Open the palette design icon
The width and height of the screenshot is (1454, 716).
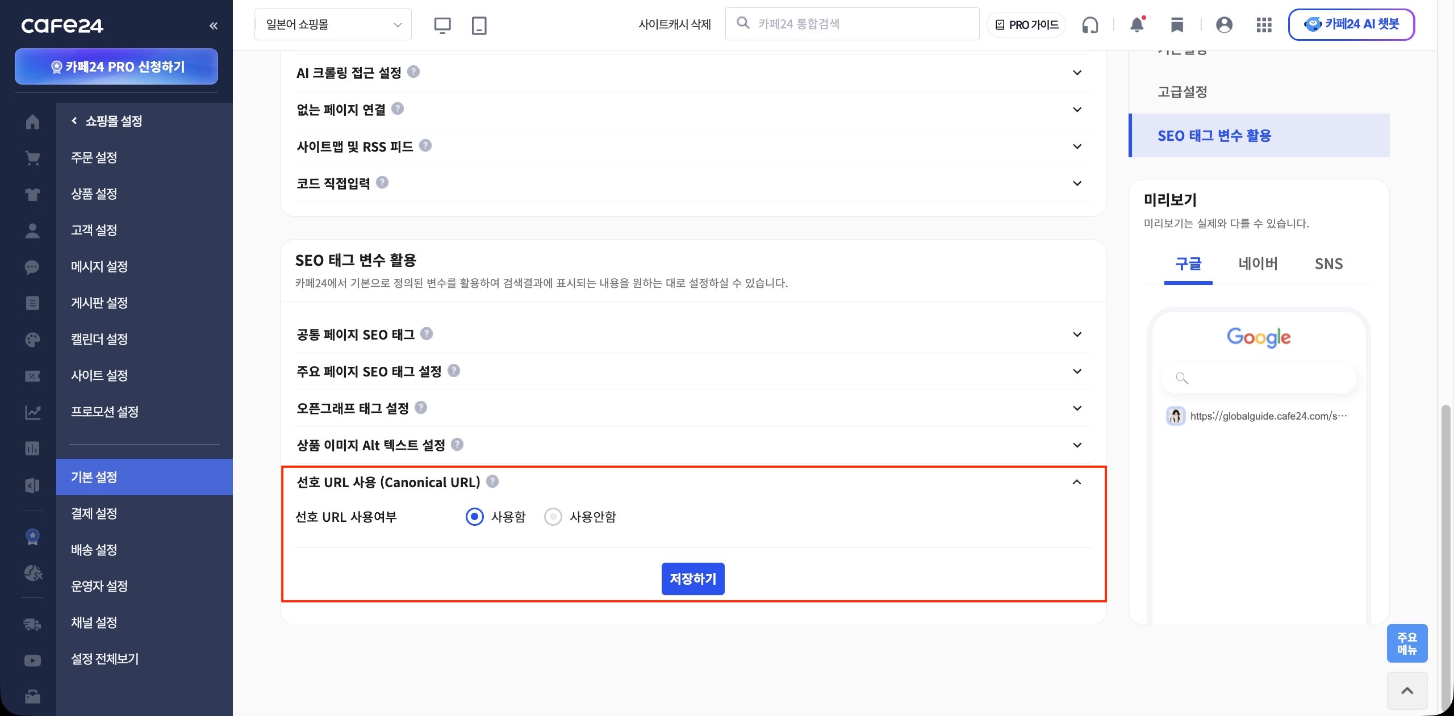tap(32, 340)
